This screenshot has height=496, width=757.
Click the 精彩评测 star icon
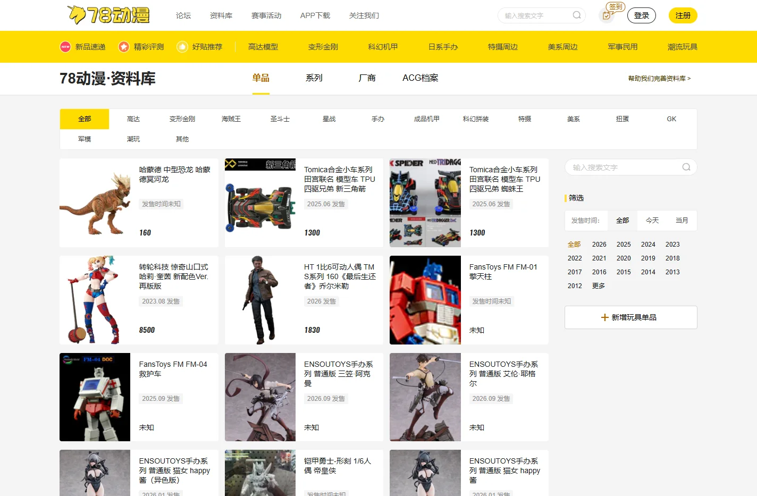pos(124,47)
